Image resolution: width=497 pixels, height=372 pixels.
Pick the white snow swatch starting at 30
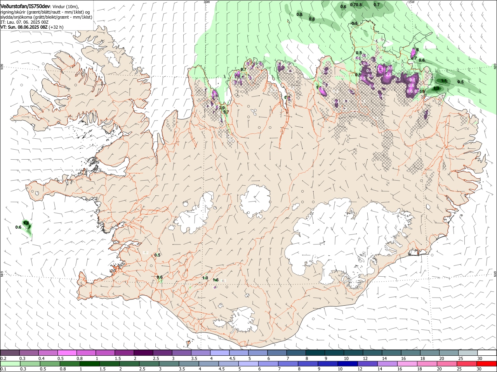487,353
